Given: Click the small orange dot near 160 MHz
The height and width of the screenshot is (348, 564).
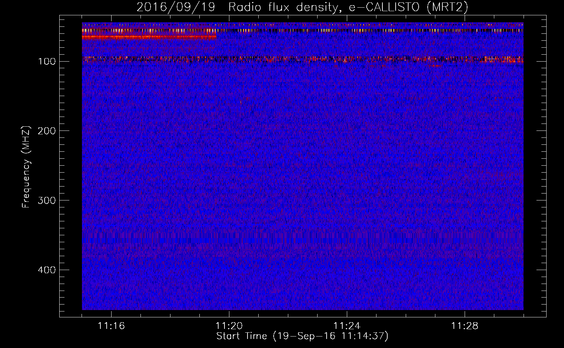Looking at the screenshot, I should 241,102.
